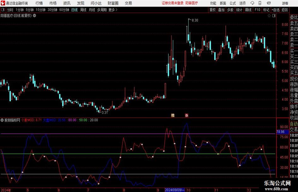
Task: Open the message refresh icon in title bar
Action: (x=252, y=3)
